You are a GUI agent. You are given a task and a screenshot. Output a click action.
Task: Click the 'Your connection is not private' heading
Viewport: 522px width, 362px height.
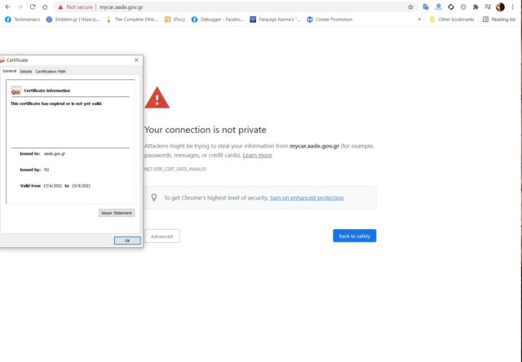tap(205, 130)
